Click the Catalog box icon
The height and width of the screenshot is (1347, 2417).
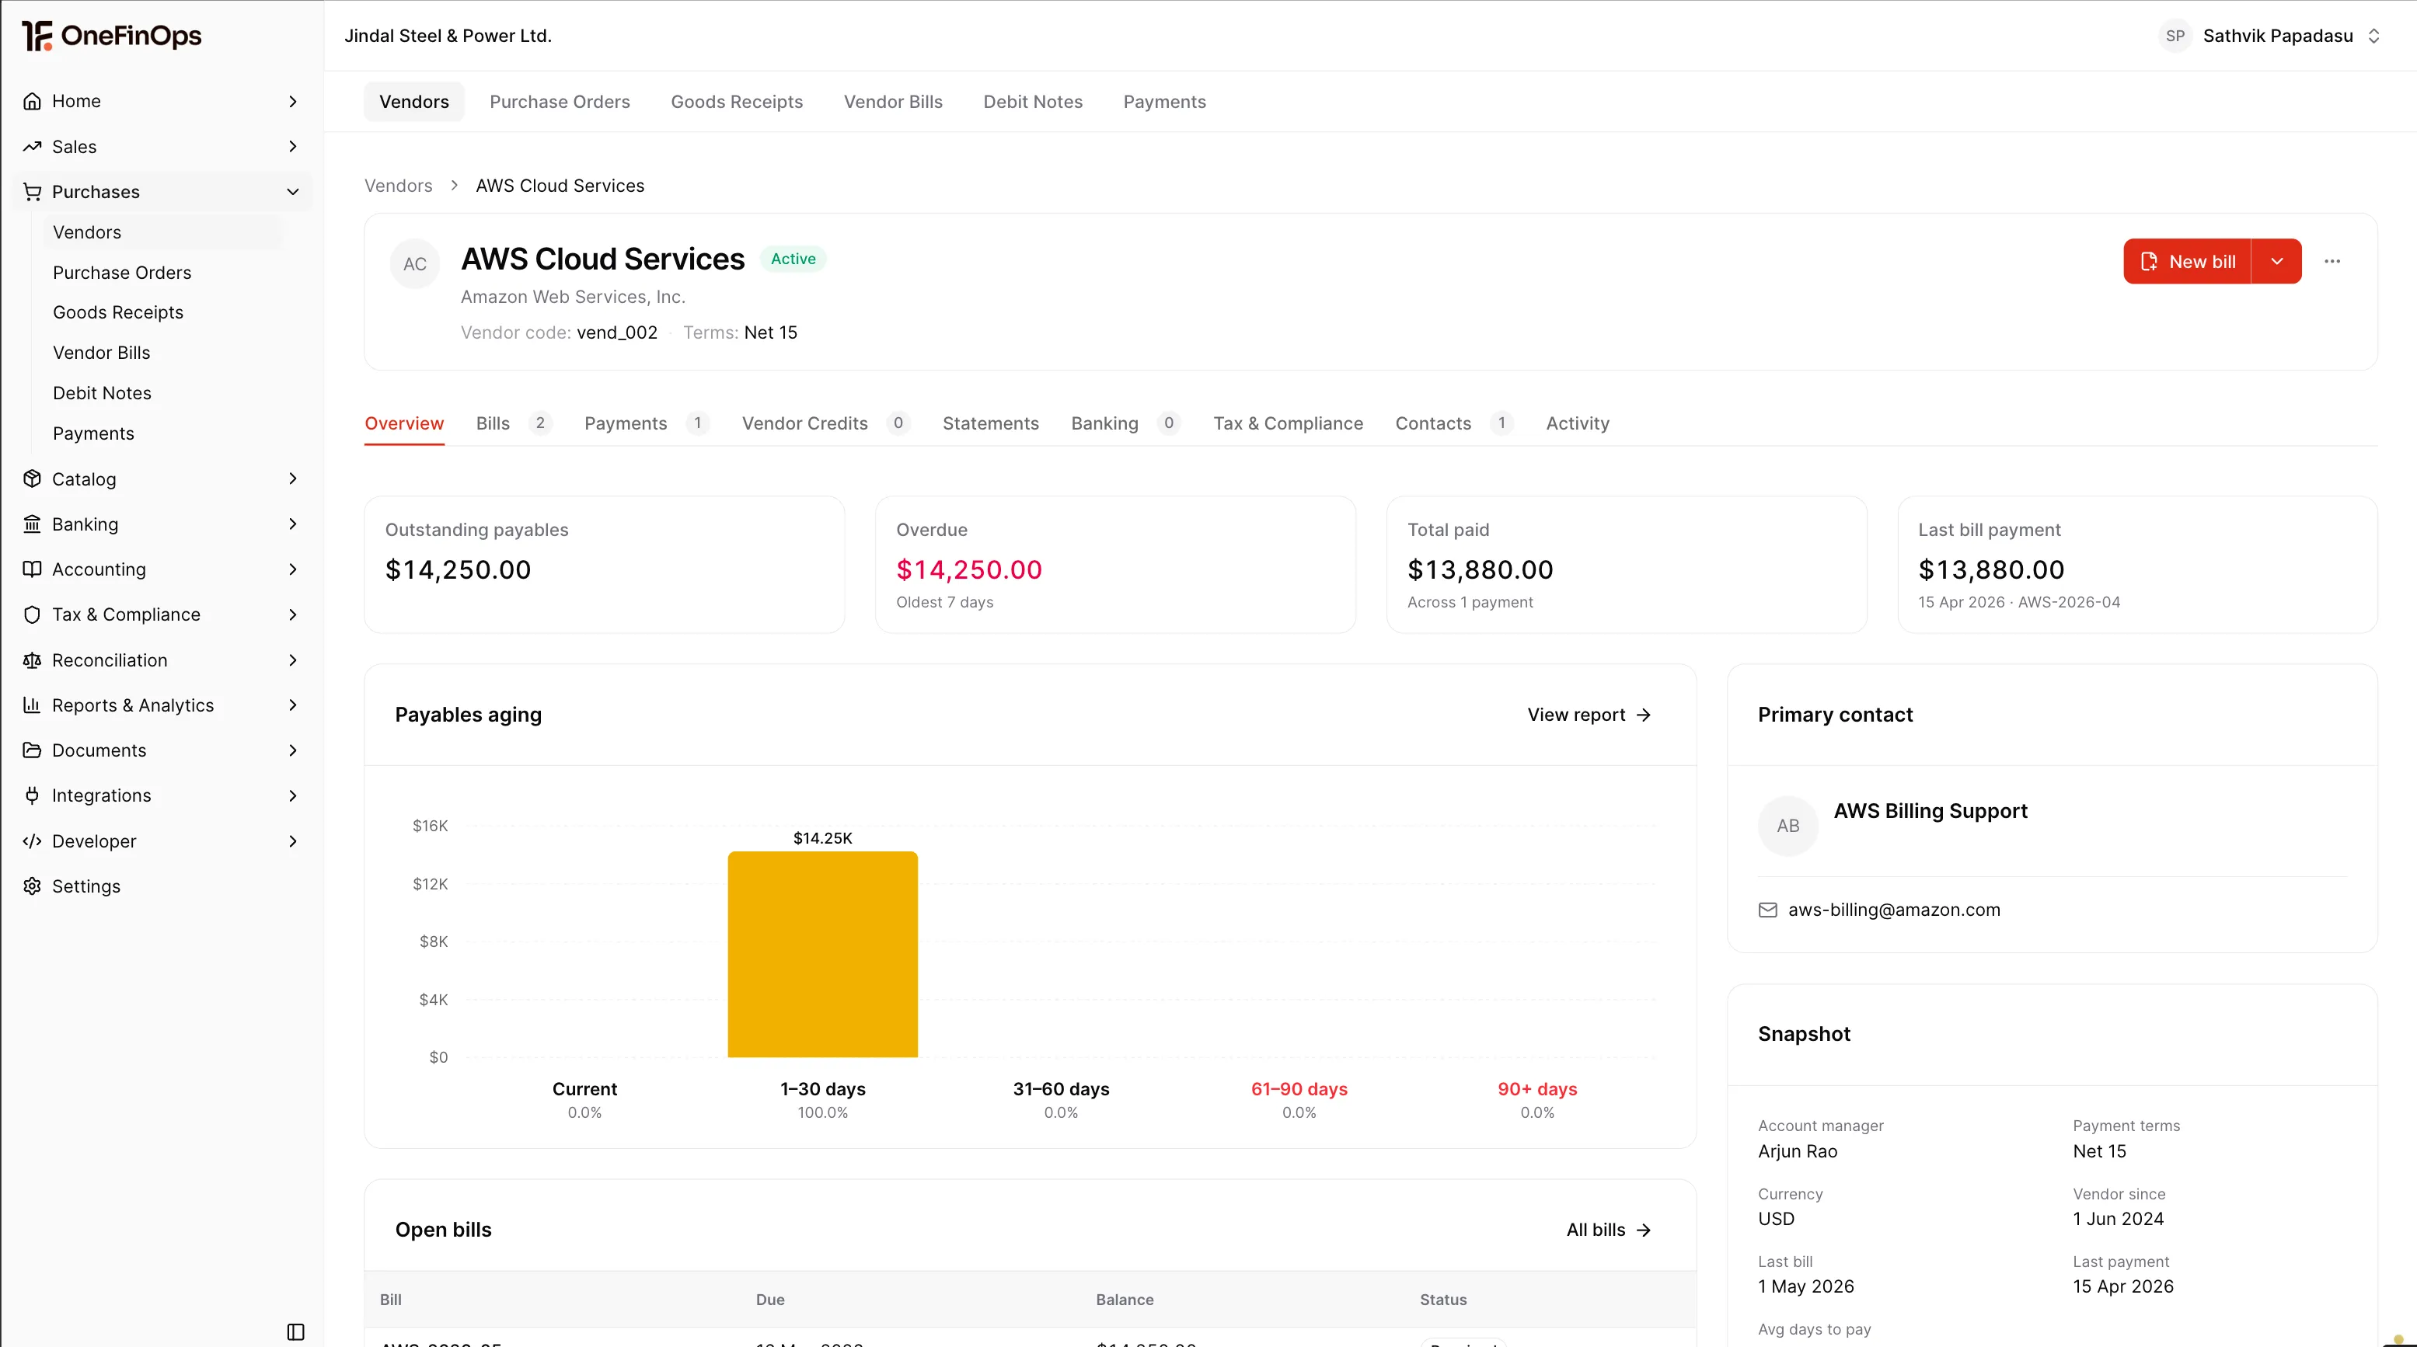(x=32, y=479)
